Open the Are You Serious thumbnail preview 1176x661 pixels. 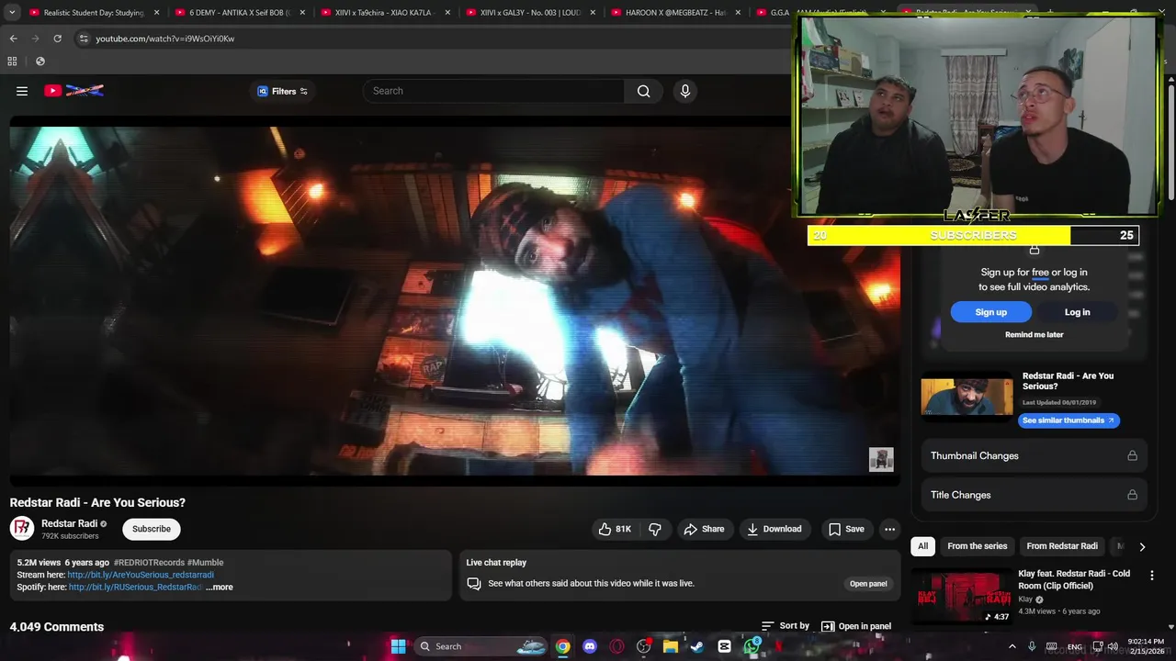point(967,397)
